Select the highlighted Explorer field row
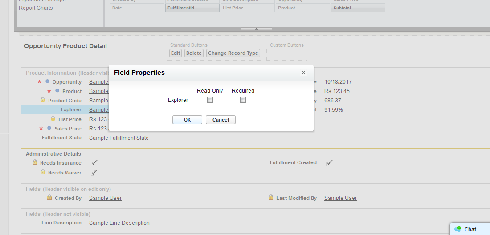This screenshot has width=490, height=235. click(x=65, y=110)
